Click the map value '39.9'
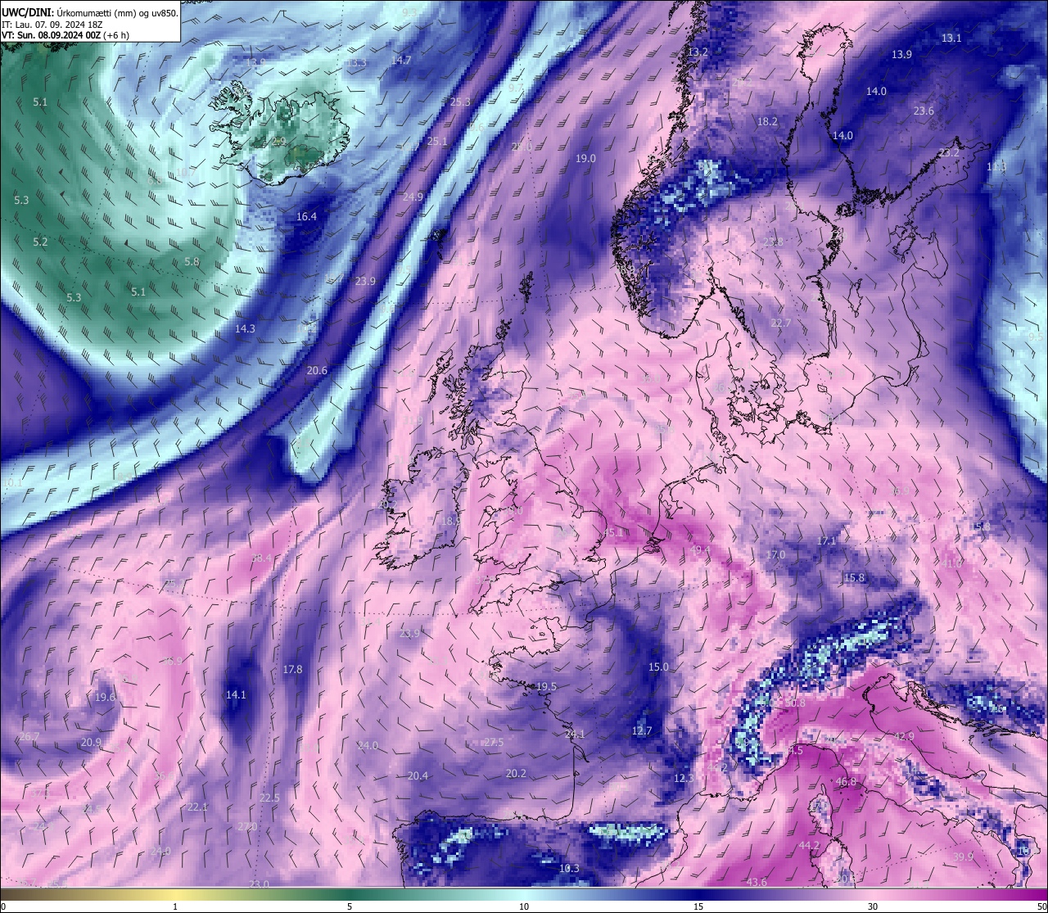The height and width of the screenshot is (913, 1048). tap(963, 857)
